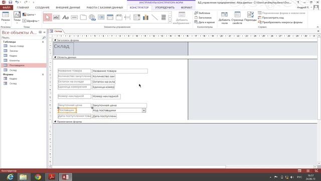Open File Explorer from taskbar
The width and height of the screenshot is (321, 181).
point(24,177)
